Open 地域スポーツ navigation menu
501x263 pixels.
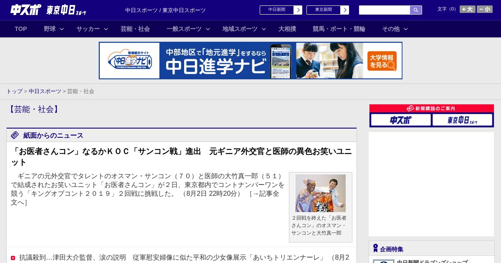click(240, 29)
